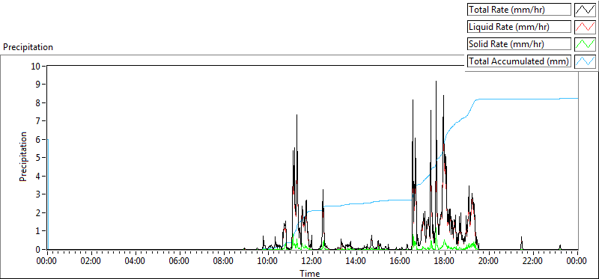Click the 06:00 time axis marker
The image size is (599, 279).
179,262
